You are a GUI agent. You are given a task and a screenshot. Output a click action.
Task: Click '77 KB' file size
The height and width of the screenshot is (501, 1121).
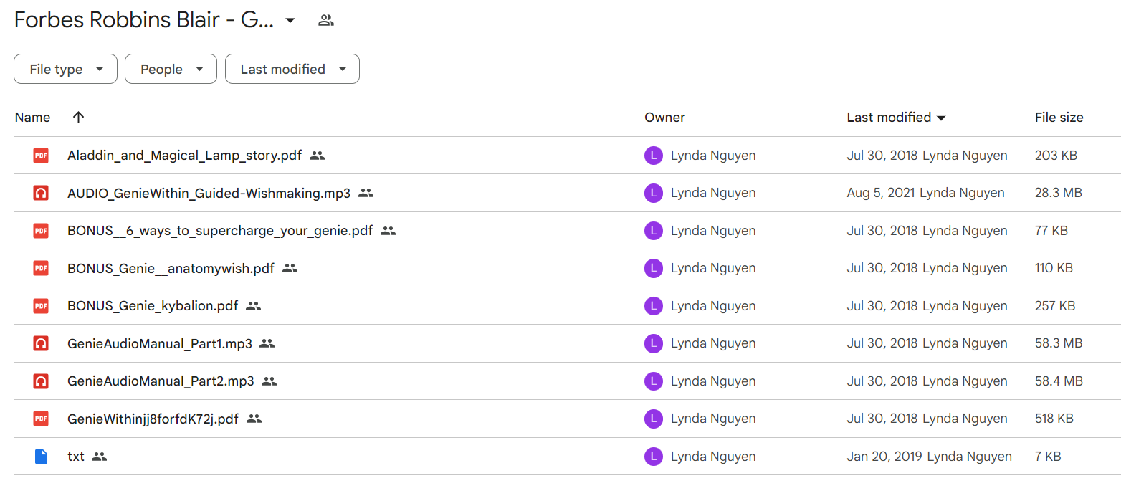click(x=1051, y=231)
